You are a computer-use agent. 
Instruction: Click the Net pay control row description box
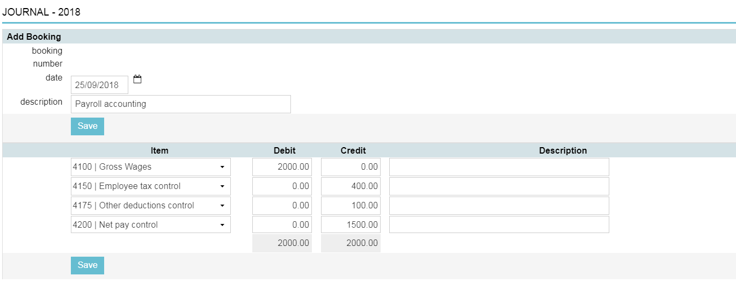[x=499, y=225]
